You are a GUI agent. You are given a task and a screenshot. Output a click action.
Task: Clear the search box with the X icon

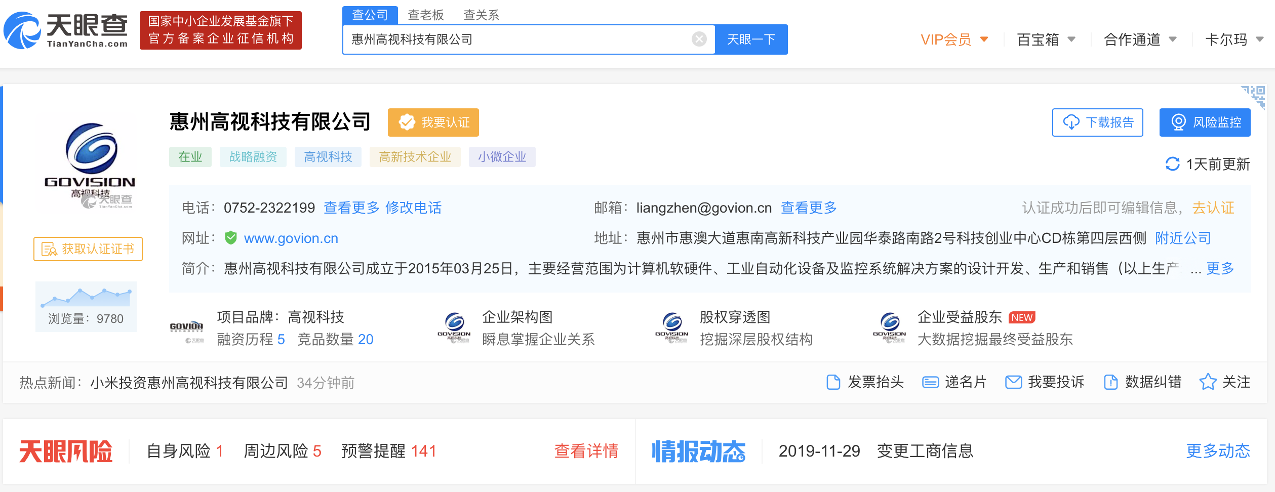699,39
